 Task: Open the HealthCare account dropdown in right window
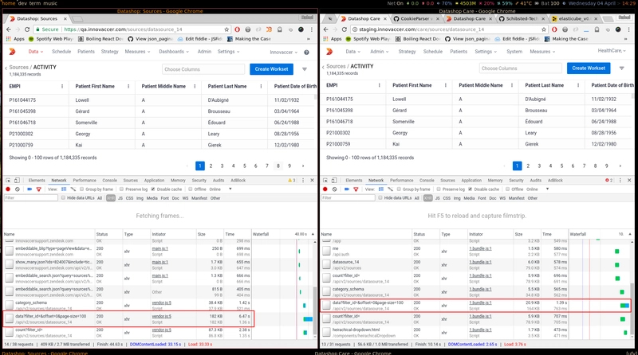pyautogui.click(x=612, y=51)
